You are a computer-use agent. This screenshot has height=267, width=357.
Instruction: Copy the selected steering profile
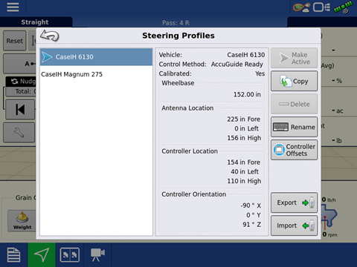[x=294, y=81]
